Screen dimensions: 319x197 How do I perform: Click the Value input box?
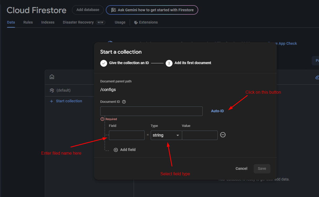[200, 135]
